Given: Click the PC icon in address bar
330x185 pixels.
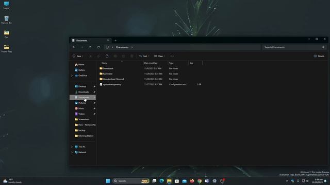Looking at the screenshot, I should (x=107, y=47).
